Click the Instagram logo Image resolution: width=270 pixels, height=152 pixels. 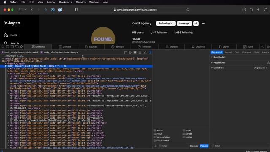point(12,23)
